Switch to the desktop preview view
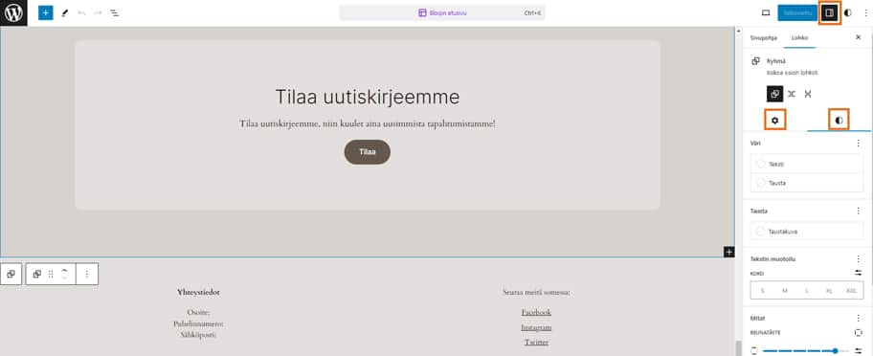The height and width of the screenshot is (356, 873). click(x=766, y=12)
